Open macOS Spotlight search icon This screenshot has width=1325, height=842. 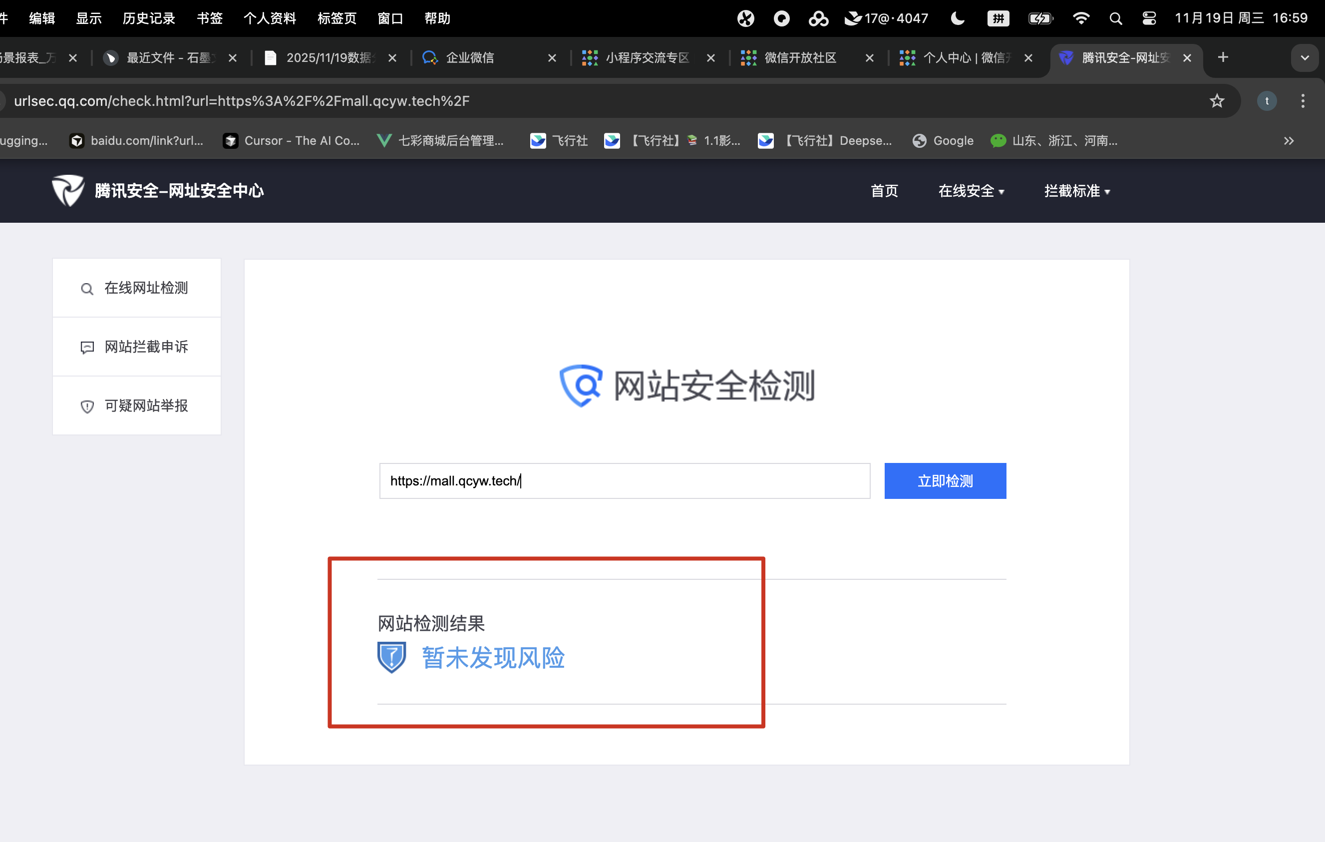(1115, 18)
